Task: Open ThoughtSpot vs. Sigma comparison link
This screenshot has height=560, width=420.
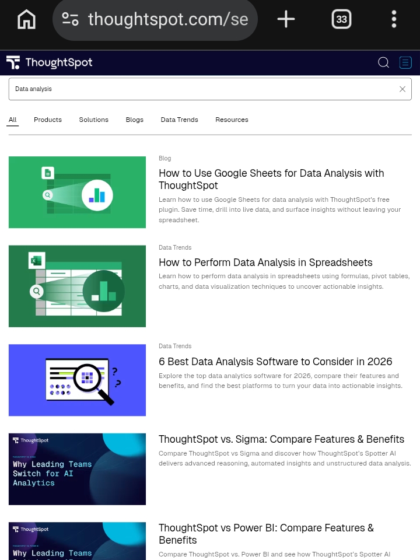Action: click(281, 439)
